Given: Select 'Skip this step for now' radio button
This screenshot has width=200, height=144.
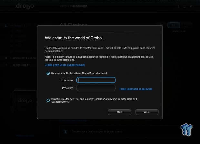Looking at the screenshot, I should [x=48, y=101].
